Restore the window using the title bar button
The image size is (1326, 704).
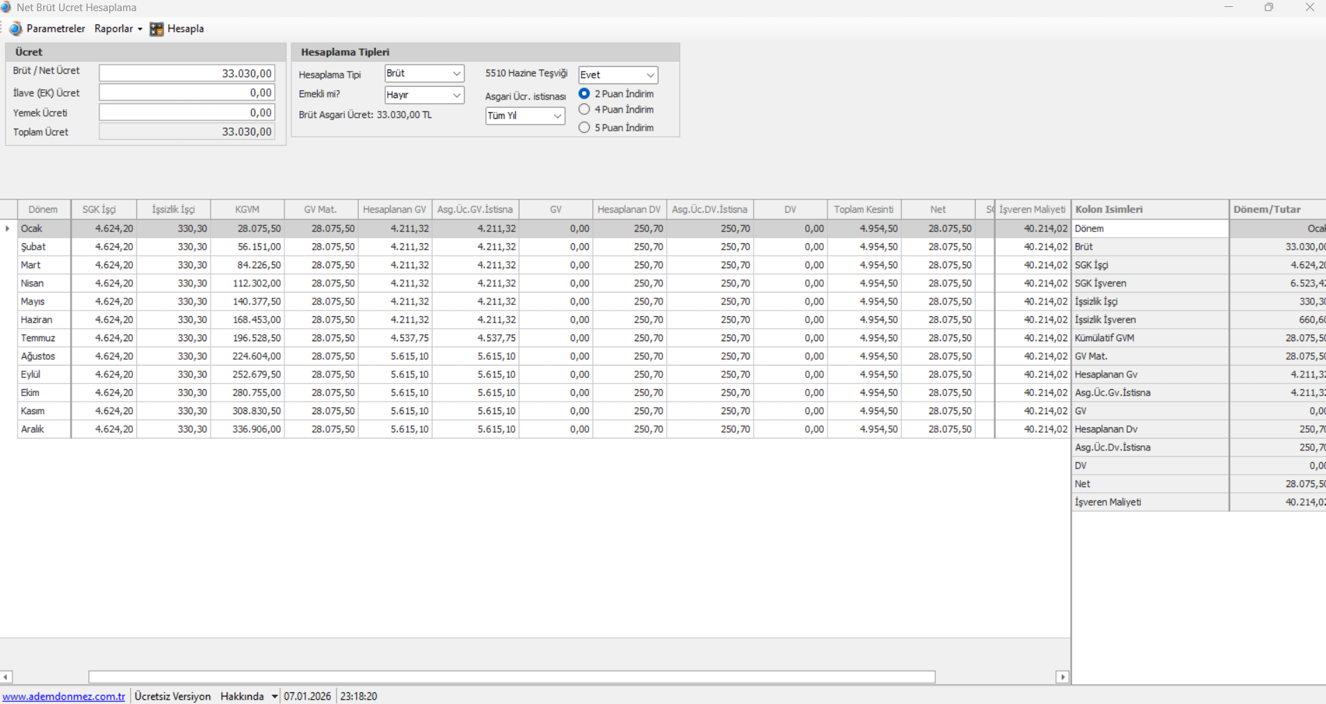1269,8
